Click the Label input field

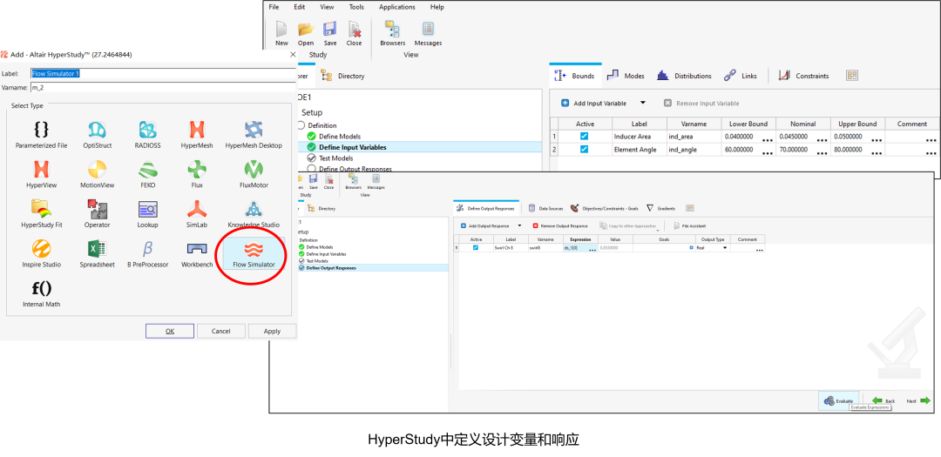coord(163,73)
